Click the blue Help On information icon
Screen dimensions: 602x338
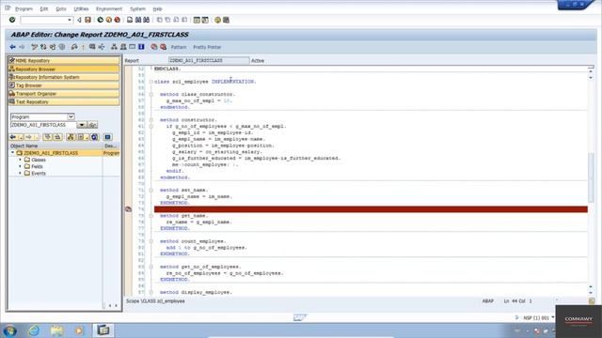coord(141,47)
